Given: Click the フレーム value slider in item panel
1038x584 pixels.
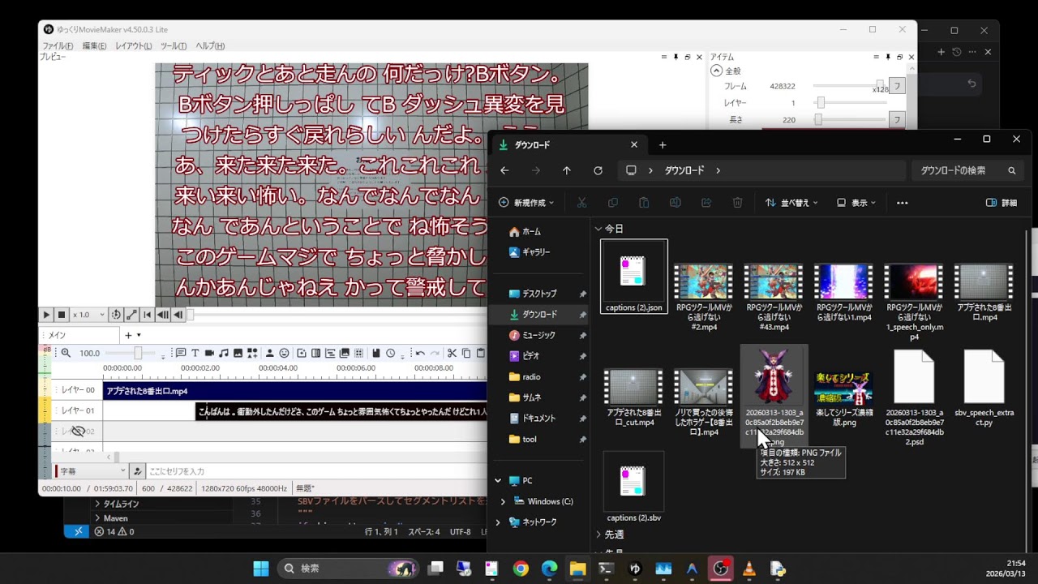Looking at the screenshot, I should [x=848, y=86].
